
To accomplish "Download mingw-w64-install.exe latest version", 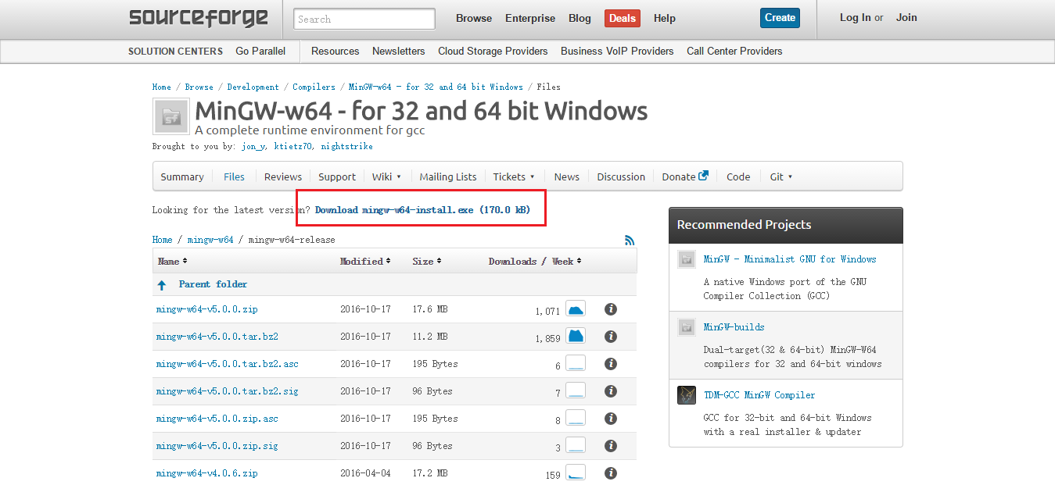I will coord(422,210).
